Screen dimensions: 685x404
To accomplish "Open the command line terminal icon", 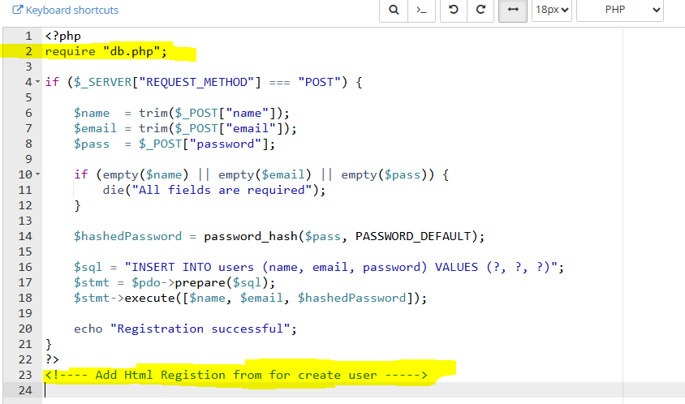I will click(x=420, y=11).
